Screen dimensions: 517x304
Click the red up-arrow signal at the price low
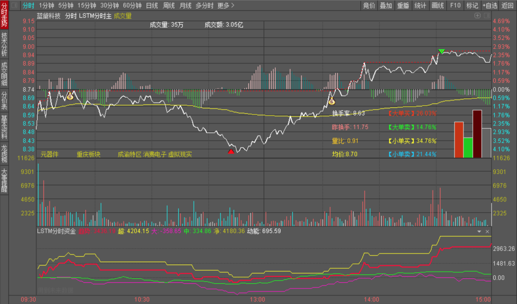(x=231, y=151)
